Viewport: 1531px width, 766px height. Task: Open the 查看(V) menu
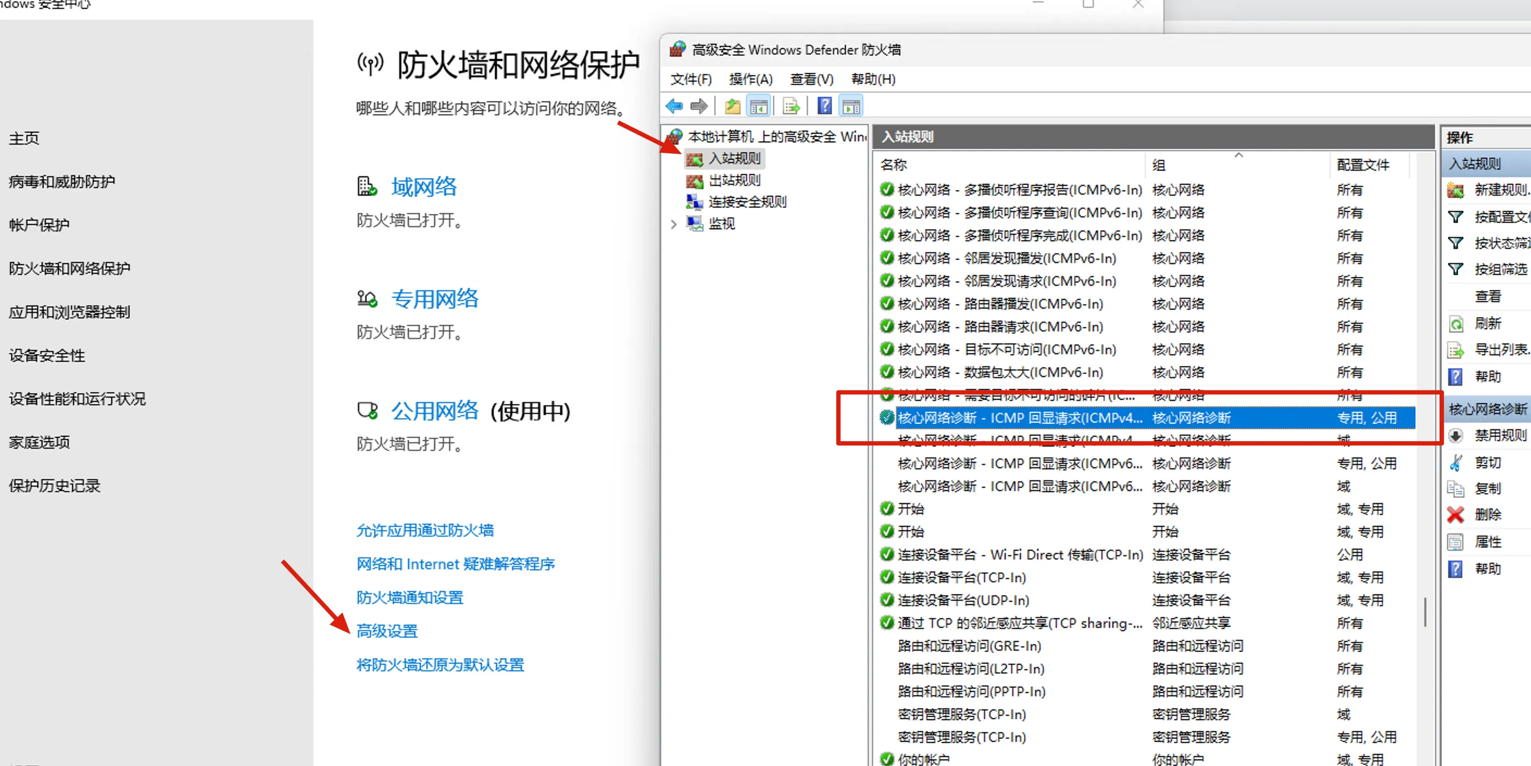pyautogui.click(x=811, y=79)
